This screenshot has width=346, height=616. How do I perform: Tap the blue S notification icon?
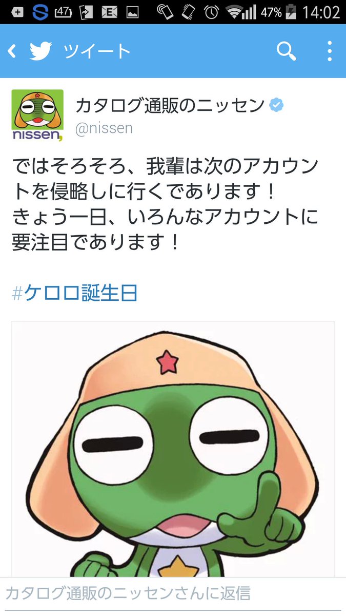point(40,11)
